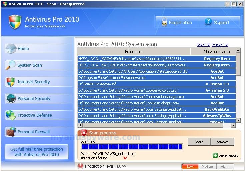Click the green arrow Save report icon
Screen dimensions: 245x171
pyautogui.click(x=215, y=155)
